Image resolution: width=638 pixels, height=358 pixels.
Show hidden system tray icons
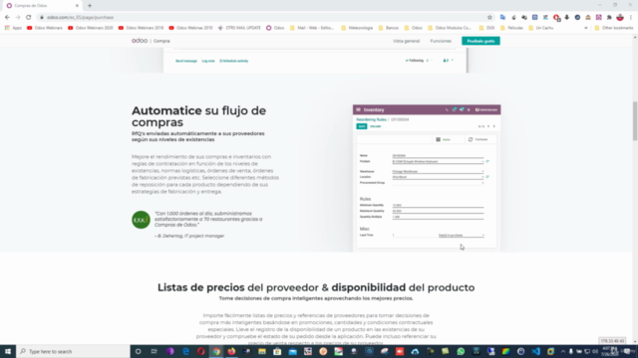click(x=563, y=351)
